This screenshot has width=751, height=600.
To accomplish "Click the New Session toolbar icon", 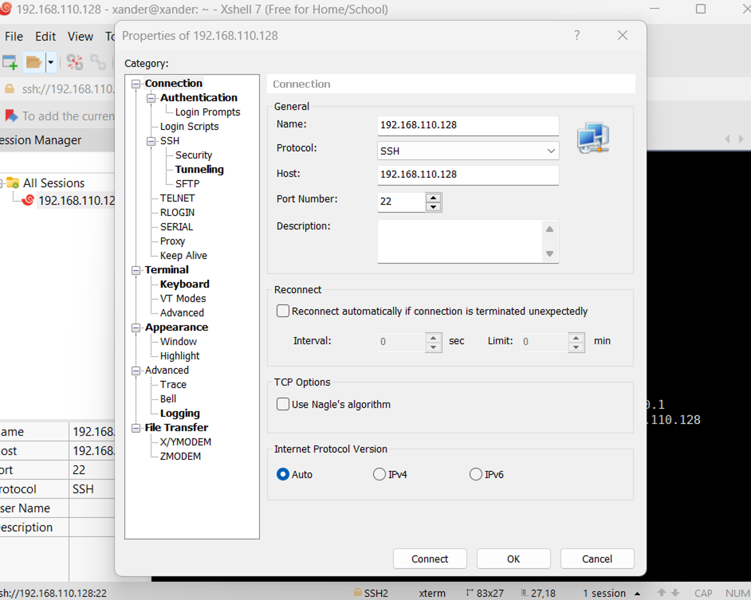I will [10, 62].
